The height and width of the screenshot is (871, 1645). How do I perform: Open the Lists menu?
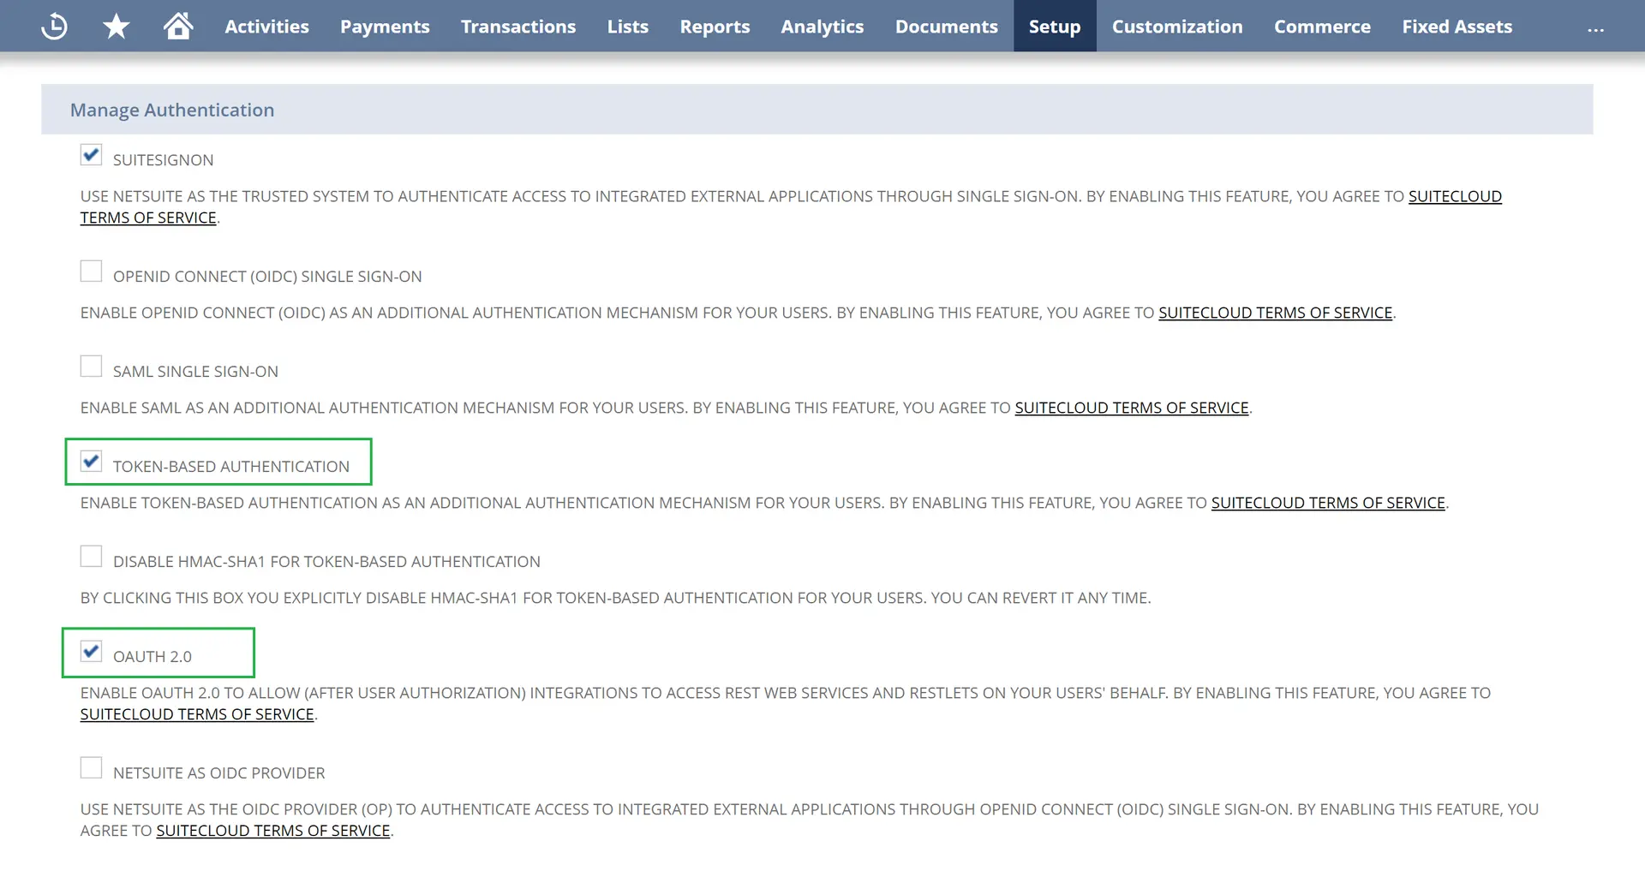coord(628,27)
